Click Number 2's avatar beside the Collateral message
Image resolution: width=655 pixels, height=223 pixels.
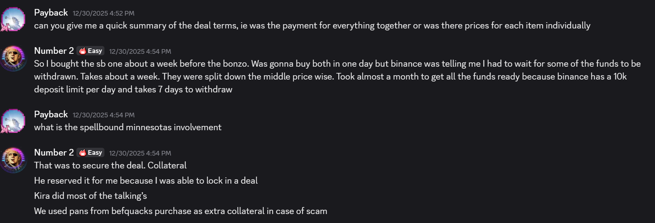point(13,159)
